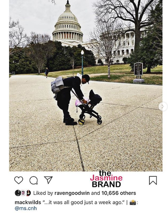Screen dimensions: 168x213
Task: Open mackwilds profile from caption
Action: (x=28, y=202)
